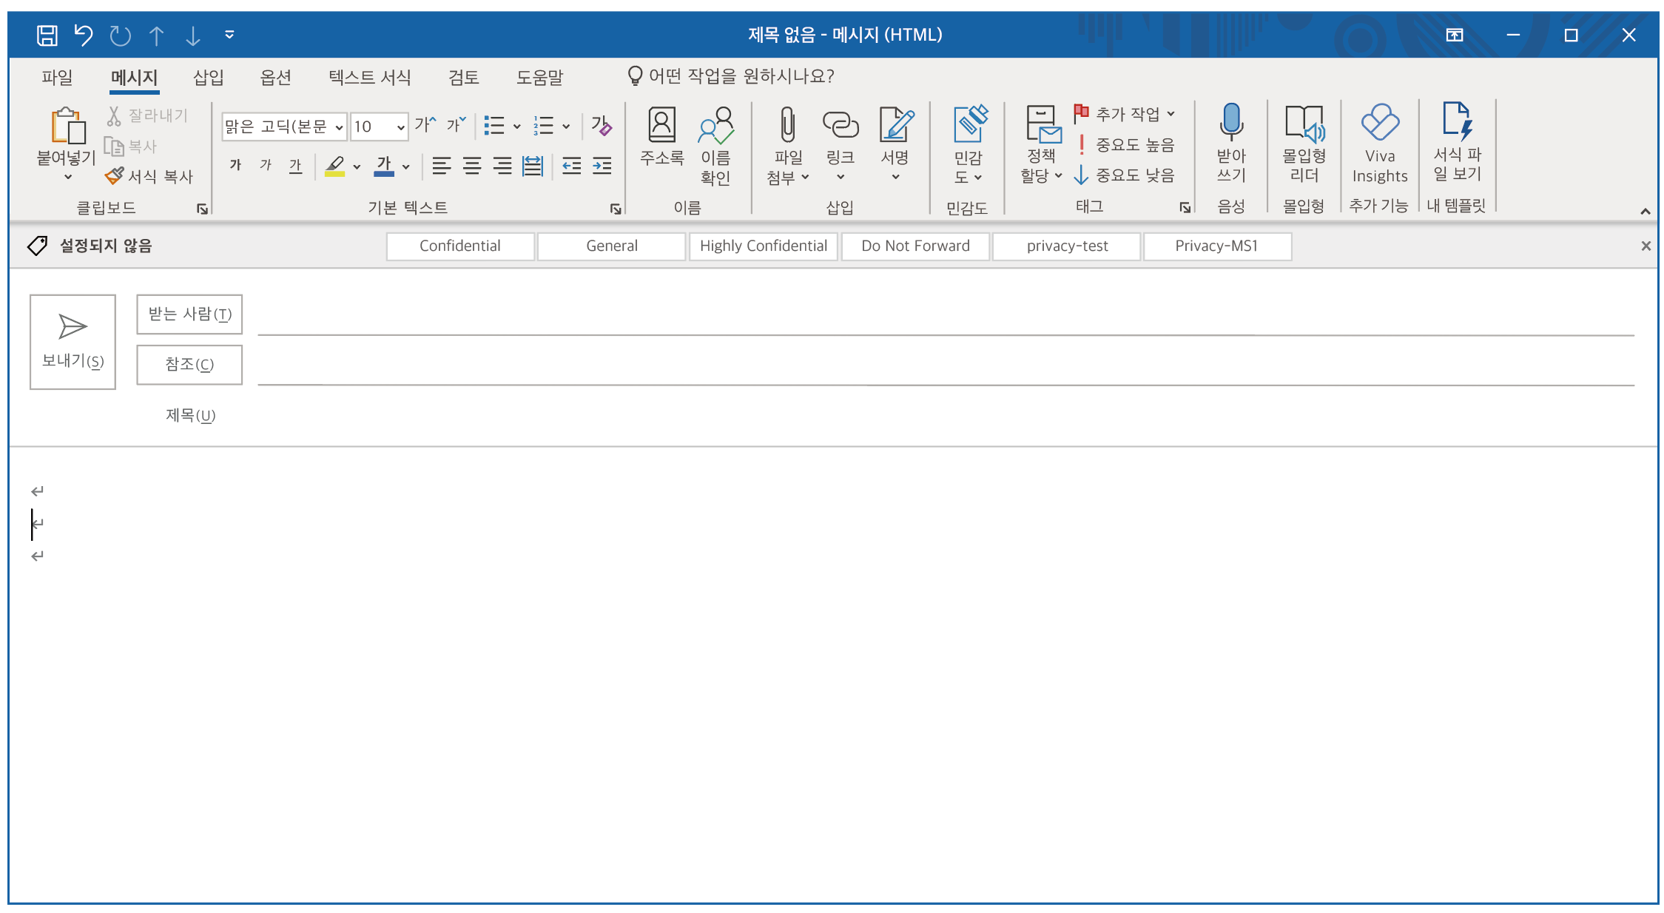Click the Address Book (주소록) icon
The width and height of the screenshot is (1664, 913).
coord(661,125)
